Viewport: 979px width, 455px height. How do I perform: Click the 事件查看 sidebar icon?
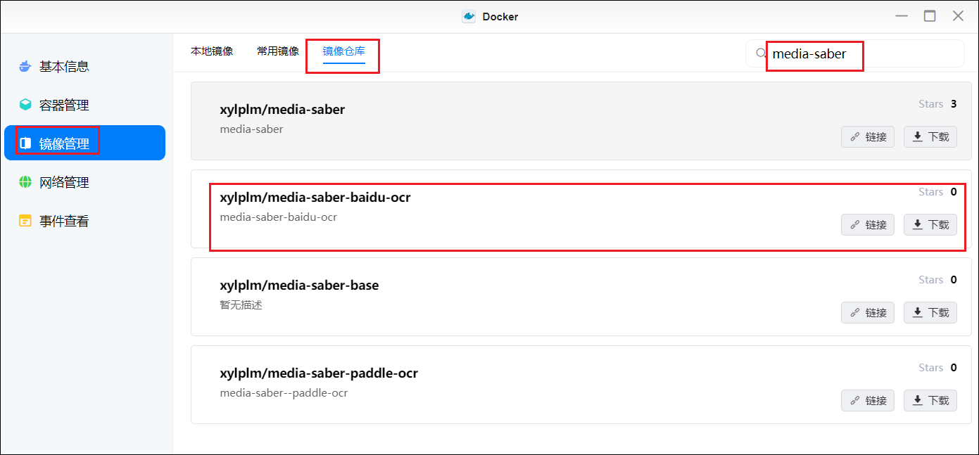tap(25, 221)
